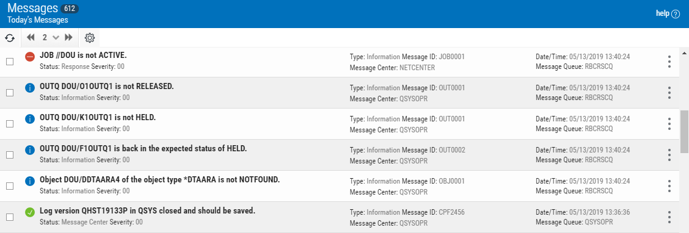Viewport: 689px width, 233px height.
Task: Open the three-dot menu for JOB //DOU message
Action: 669,62
